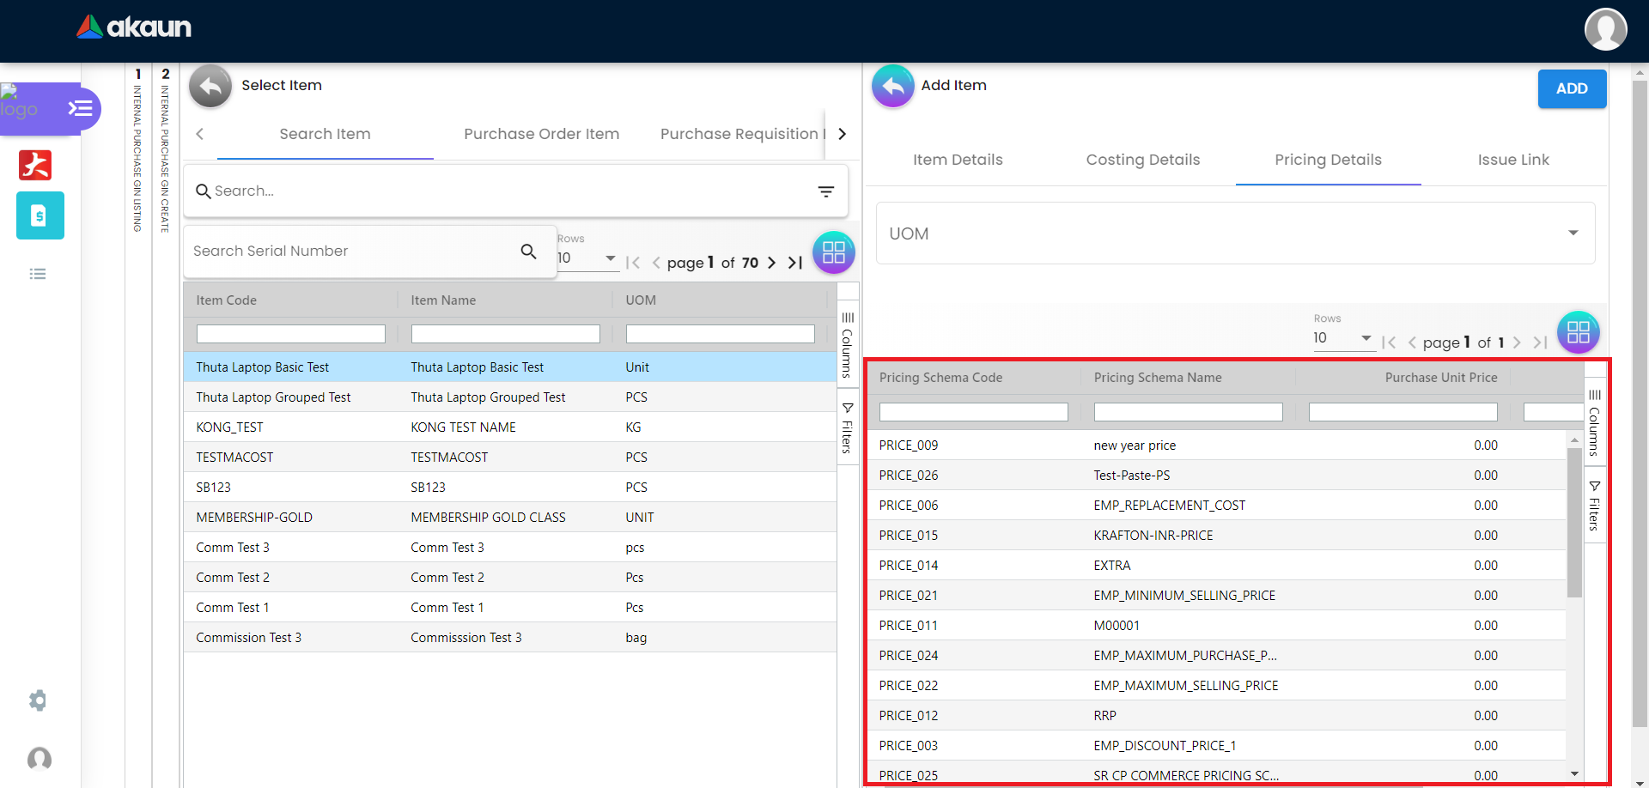This screenshot has height=788, width=1649.
Task: Click the back arrow beside Select Item
Action: coord(210,86)
